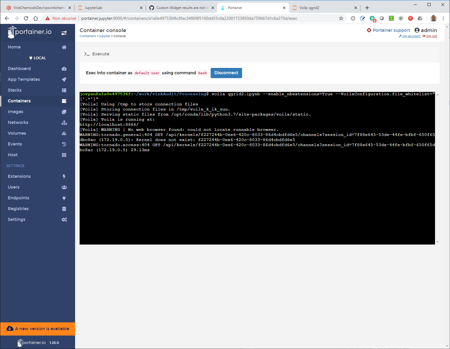Click the 'bash' command label
The image size is (450, 349).
[x=203, y=73]
